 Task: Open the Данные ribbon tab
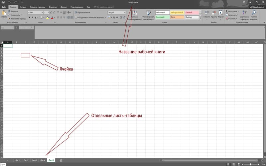[64, 7]
